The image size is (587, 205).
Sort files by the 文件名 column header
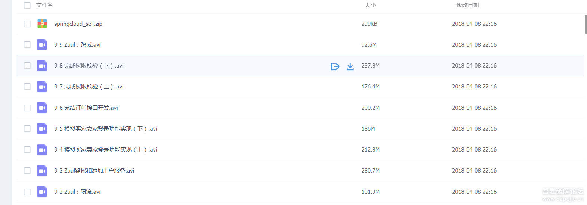click(44, 5)
